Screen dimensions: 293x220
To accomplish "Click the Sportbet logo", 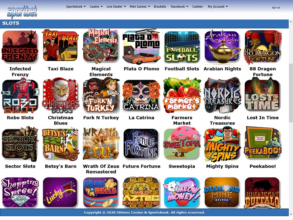I will tap(22, 12).
